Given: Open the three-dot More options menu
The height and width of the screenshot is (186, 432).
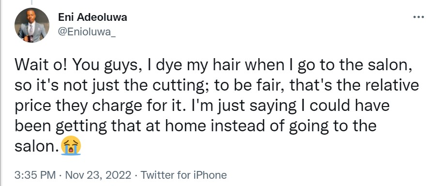Looking at the screenshot, I should (x=418, y=17).
